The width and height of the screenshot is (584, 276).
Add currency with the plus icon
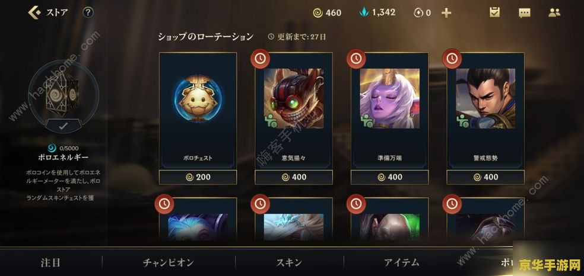(446, 13)
